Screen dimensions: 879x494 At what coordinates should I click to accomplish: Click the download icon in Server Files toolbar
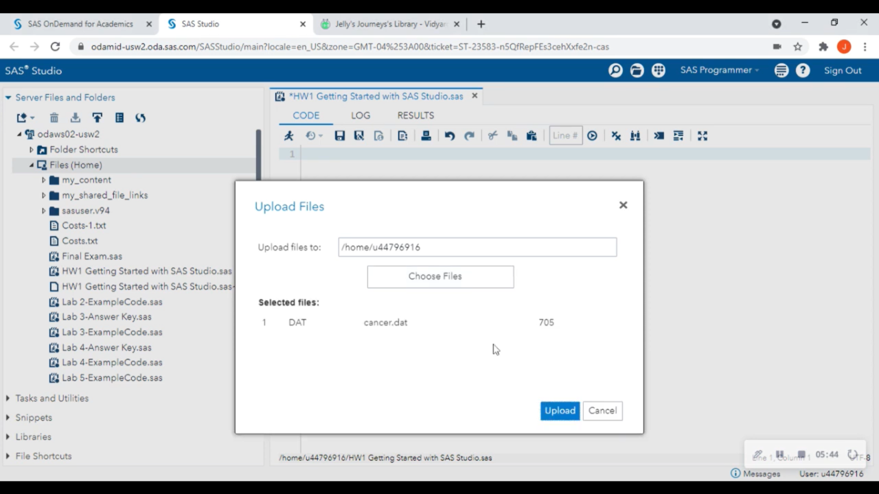(x=76, y=118)
